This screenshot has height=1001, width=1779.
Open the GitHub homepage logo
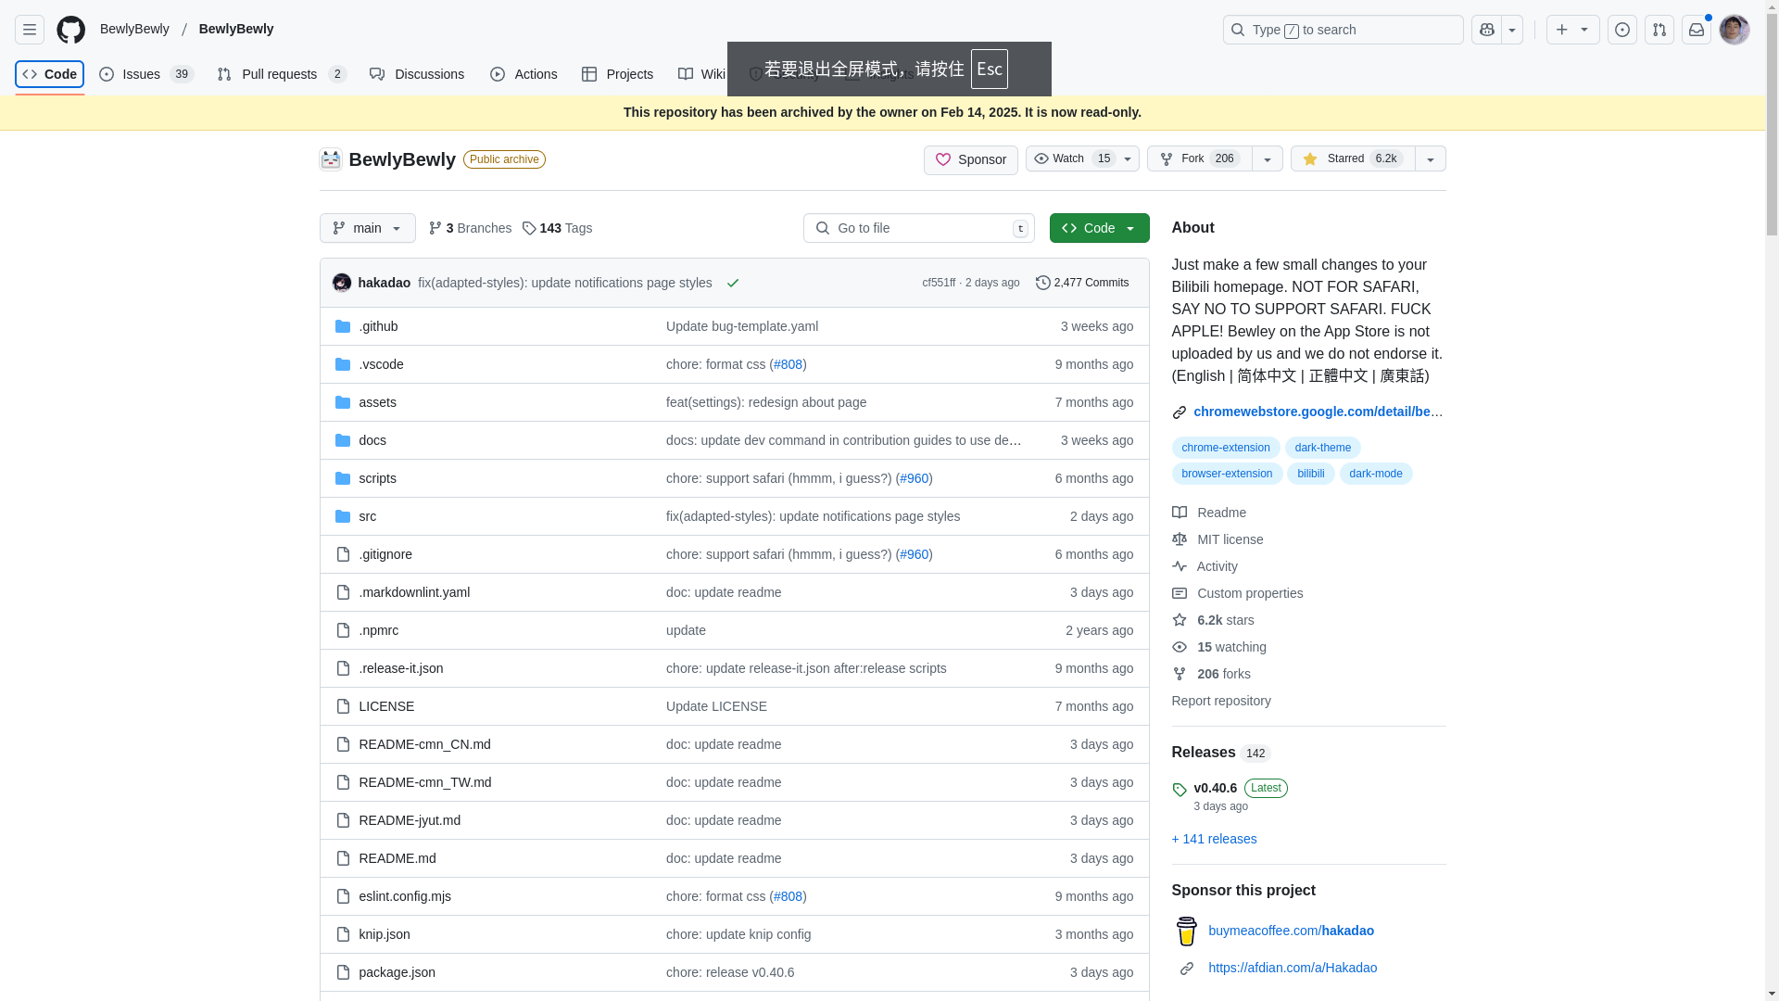pos(70,30)
